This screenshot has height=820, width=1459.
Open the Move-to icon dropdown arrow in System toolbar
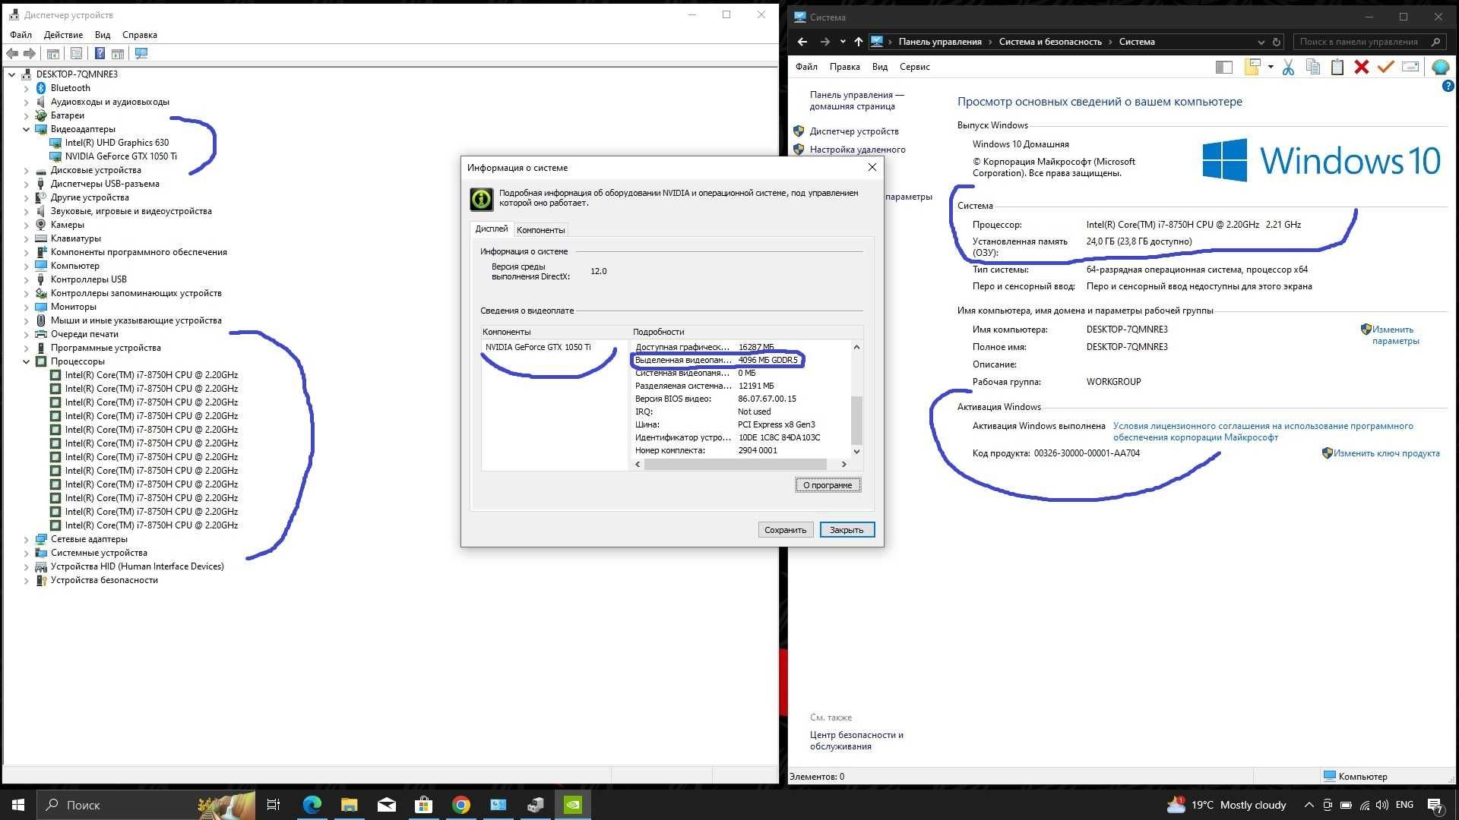pos(1271,67)
